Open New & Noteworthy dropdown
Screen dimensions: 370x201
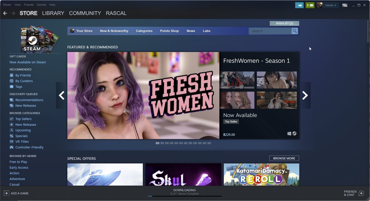coord(114,31)
